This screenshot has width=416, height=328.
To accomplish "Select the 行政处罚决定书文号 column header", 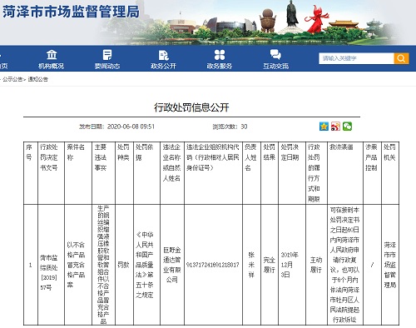I will coord(51,173).
